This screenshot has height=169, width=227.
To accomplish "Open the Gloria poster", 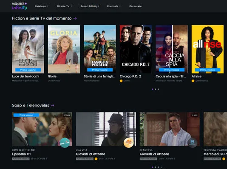I will tap(64, 49).
